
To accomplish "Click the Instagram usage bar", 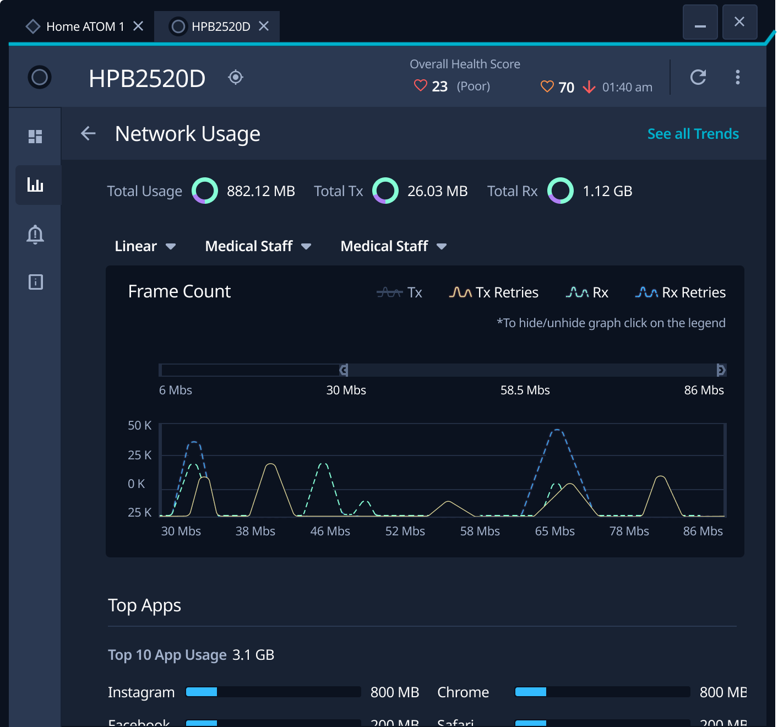I will pos(273,692).
